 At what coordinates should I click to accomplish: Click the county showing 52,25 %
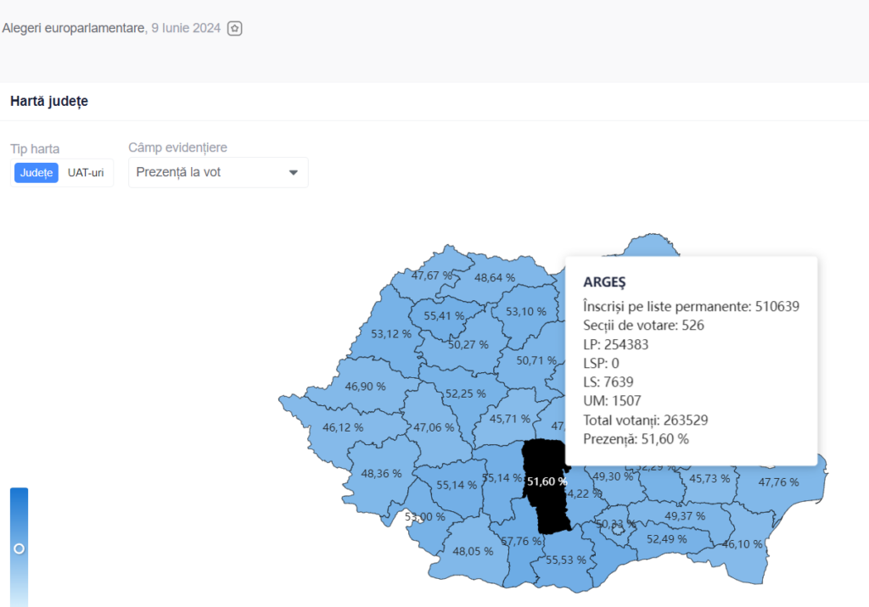click(465, 393)
